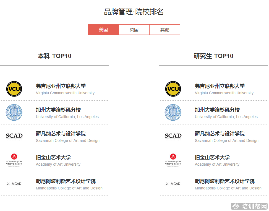Click VCU logo in 研究生 TOP10 list
269x211 pixels.
click(173, 89)
